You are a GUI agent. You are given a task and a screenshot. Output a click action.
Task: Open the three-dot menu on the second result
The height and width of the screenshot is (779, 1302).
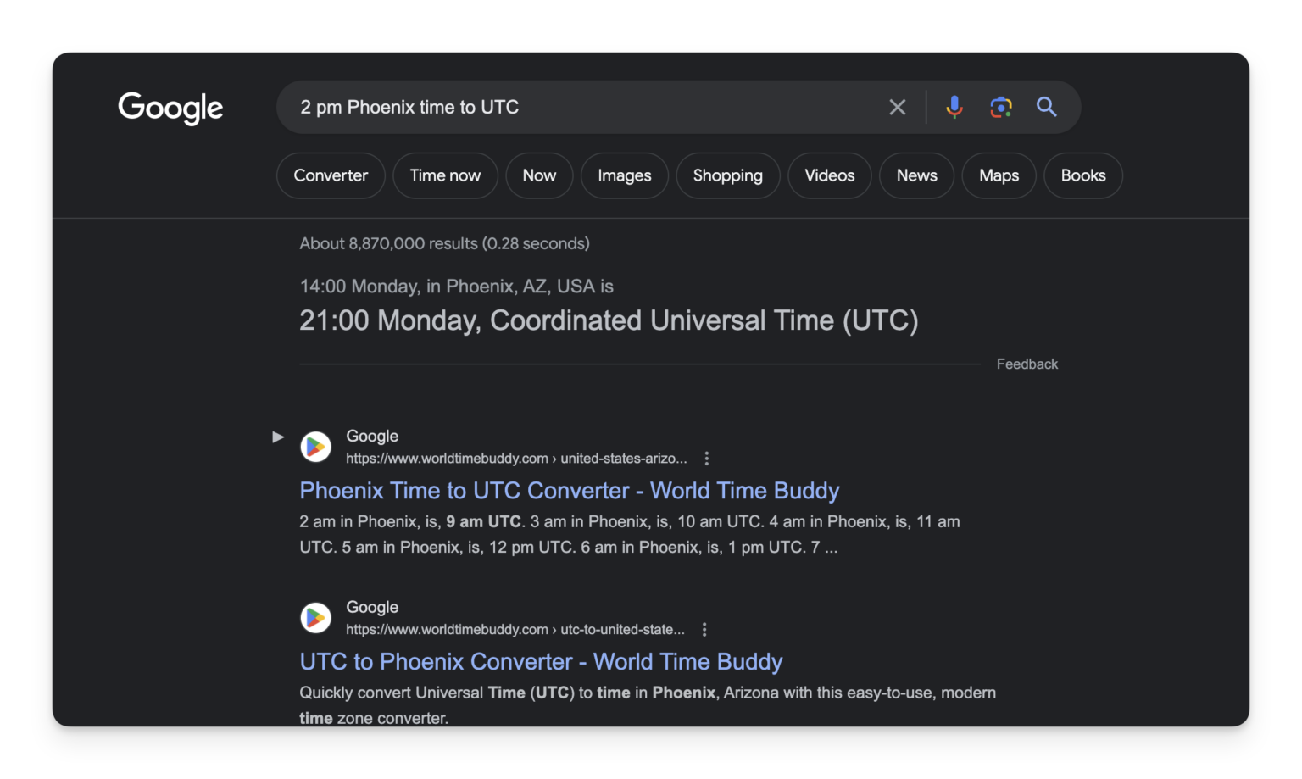pyautogui.click(x=704, y=629)
